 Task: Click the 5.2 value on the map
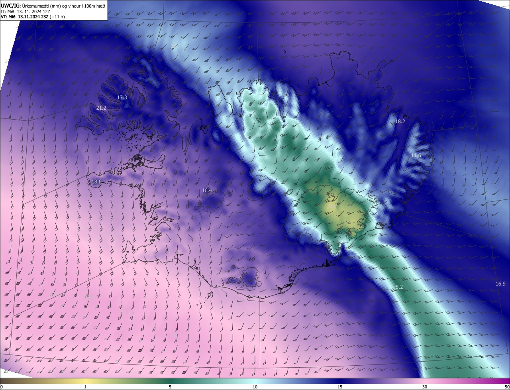point(400,287)
